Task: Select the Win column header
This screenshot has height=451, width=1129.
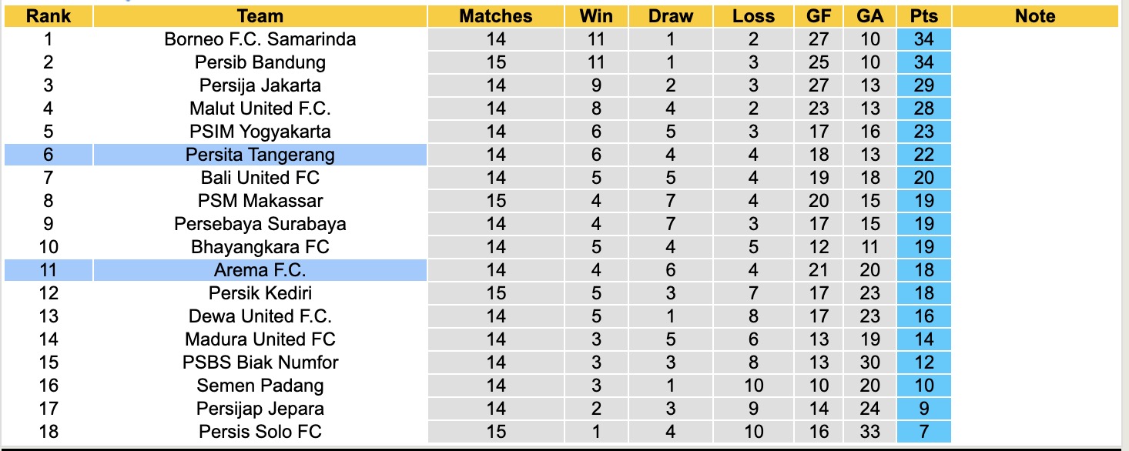Action: click(596, 16)
